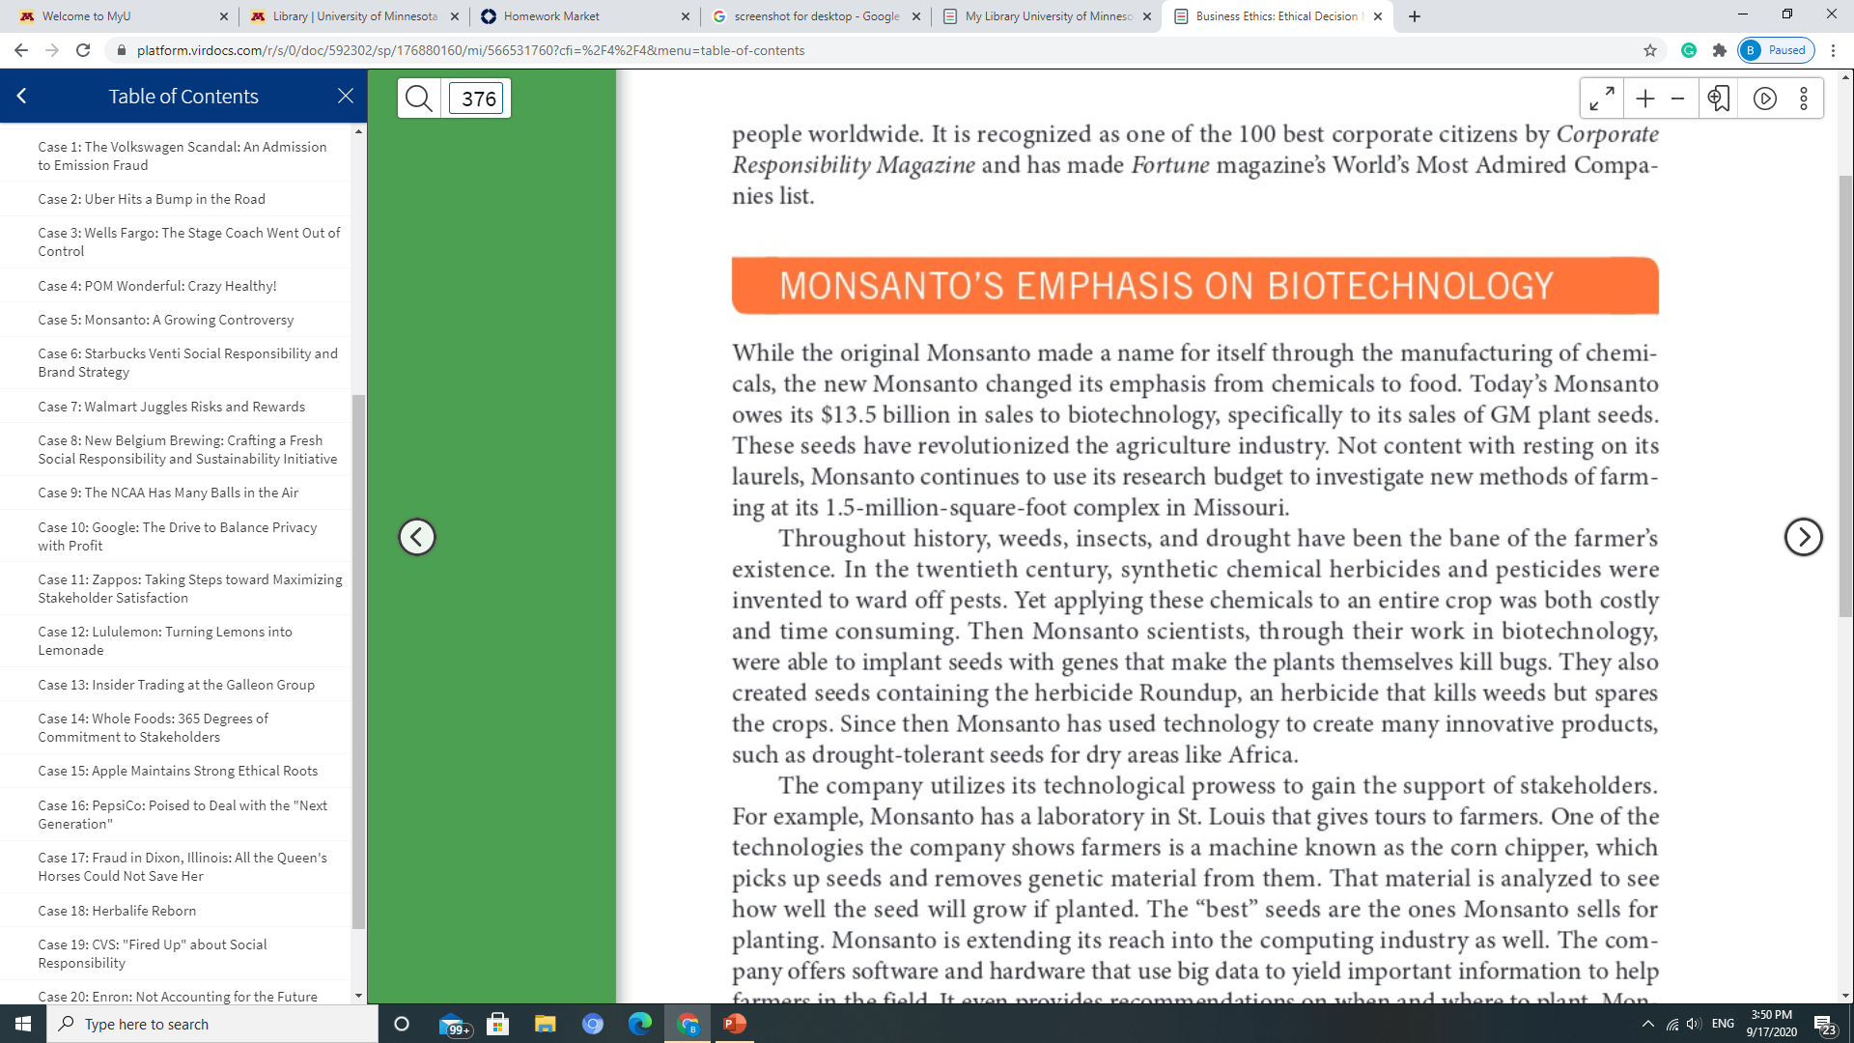Click the table of contents scroll-down arrow
The height and width of the screenshot is (1043, 1854).
[359, 996]
